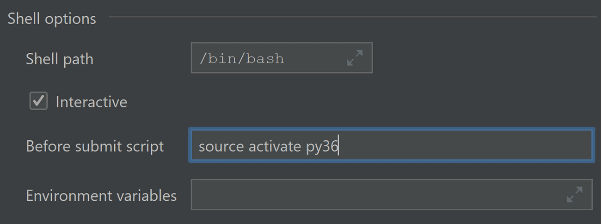
Task: Place cursor on the word source
Action: pyautogui.click(x=221, y=147)
